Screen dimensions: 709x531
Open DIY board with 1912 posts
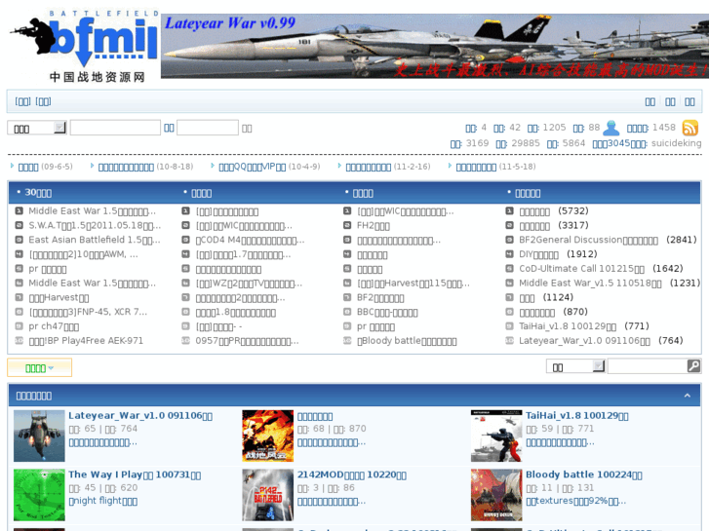[538, 254]
